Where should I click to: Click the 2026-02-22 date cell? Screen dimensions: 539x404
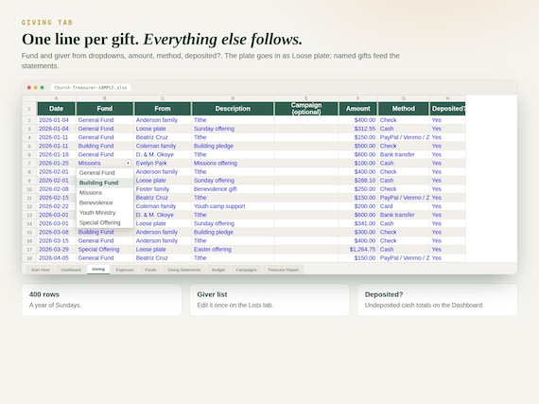click(56, 206)
